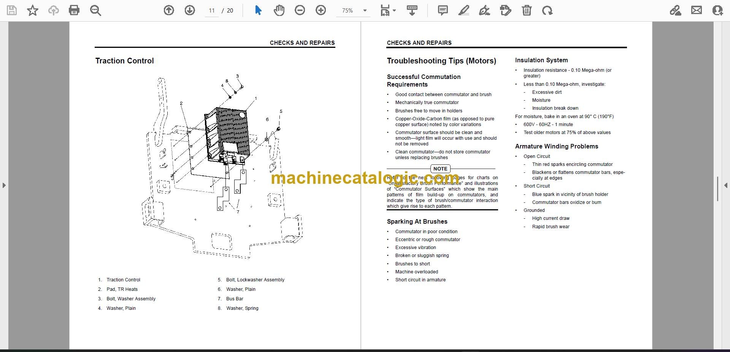Send document by email
The image size is (730, 352).
(x=697, y=10)
